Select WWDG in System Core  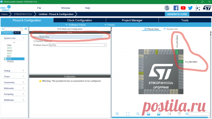(x=10, y=62)
